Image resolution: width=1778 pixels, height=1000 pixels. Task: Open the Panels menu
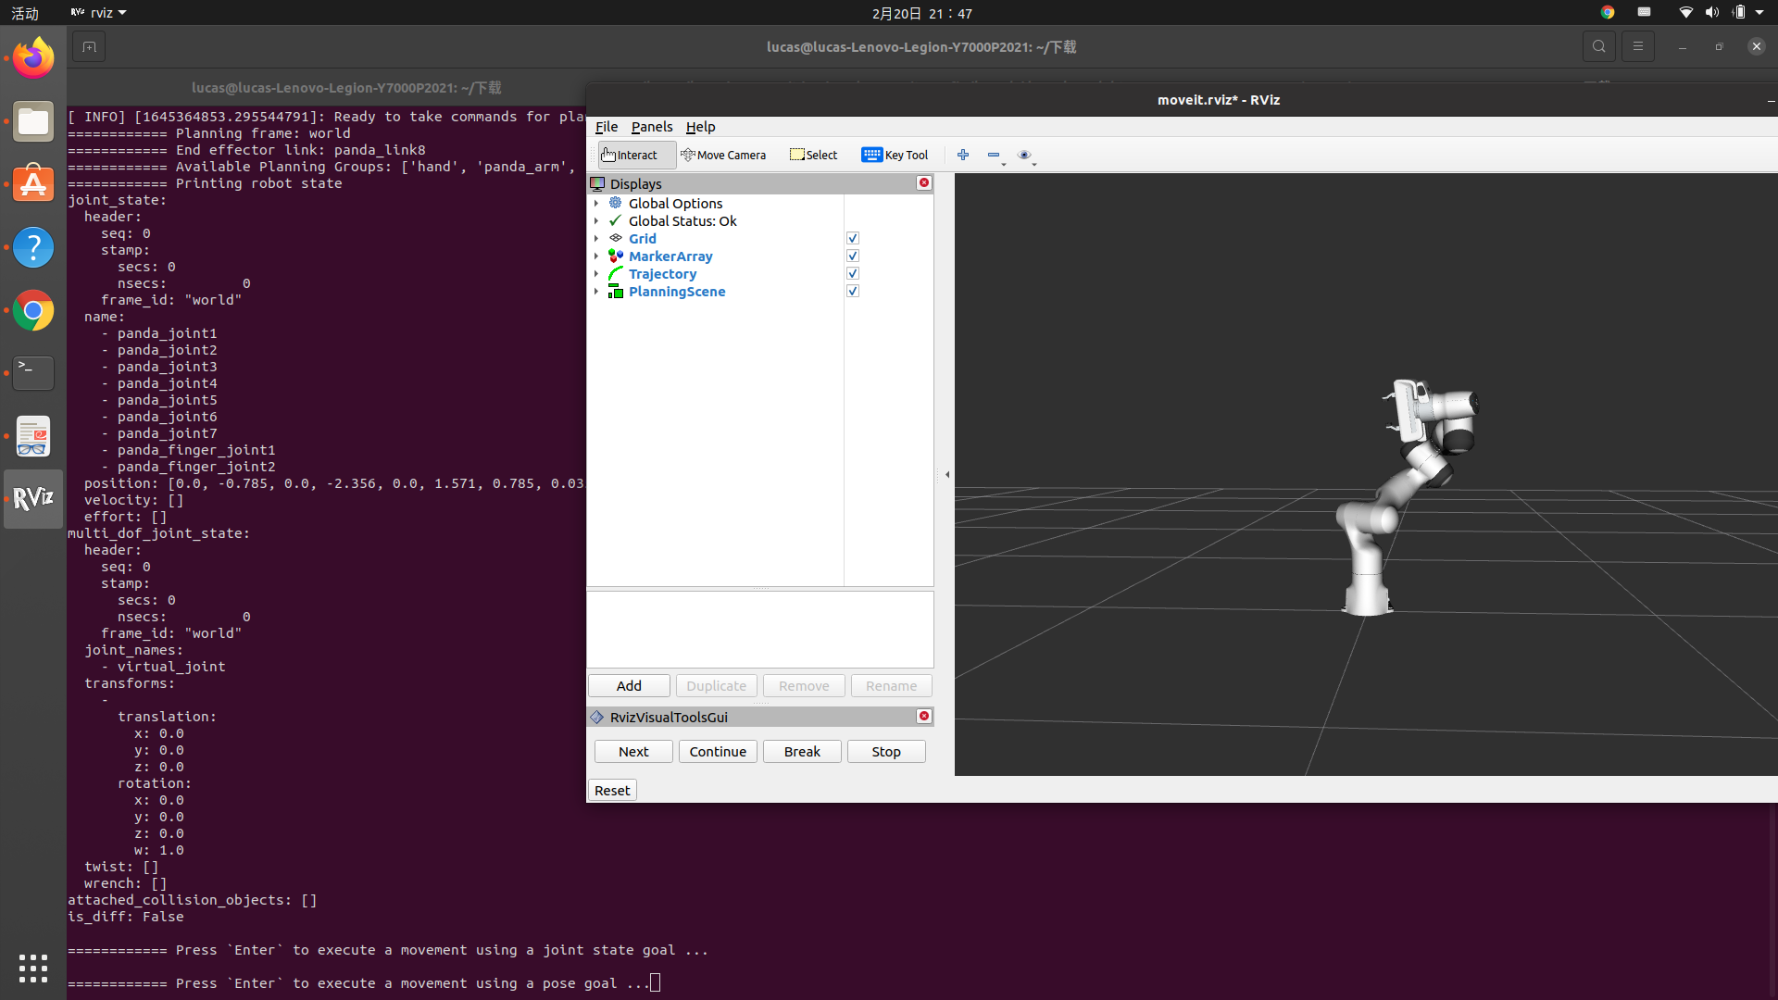pyautogui.click(x=651, y=127)
